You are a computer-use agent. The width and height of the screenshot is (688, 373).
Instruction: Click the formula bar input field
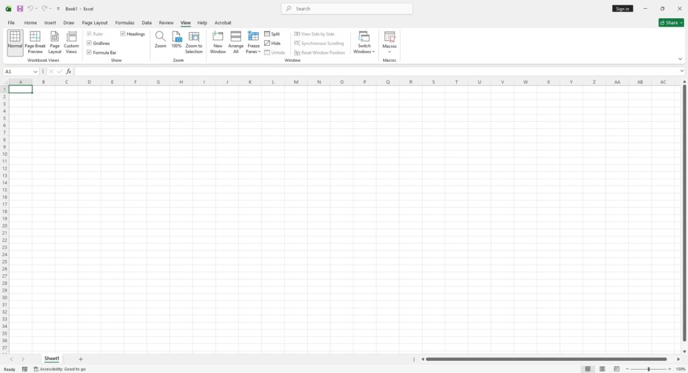pyautogui.click(x=376, y=71)
